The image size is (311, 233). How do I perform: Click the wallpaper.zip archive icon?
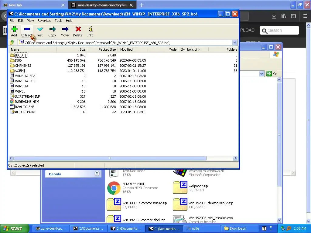tap(180, 187)
